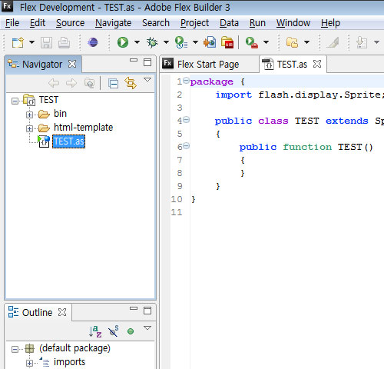Click the External Tools run icon
The width and height of the screenshot is (384, 369).
click(x=252, y=42)
